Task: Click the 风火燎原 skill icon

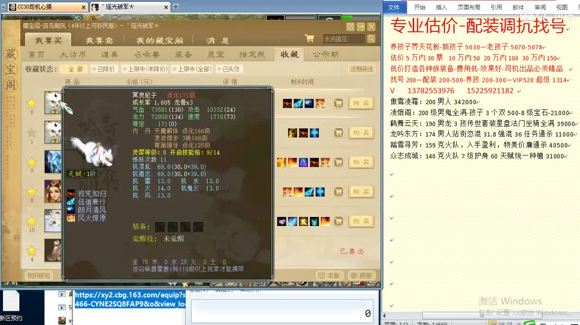Action: click(71, 218)
